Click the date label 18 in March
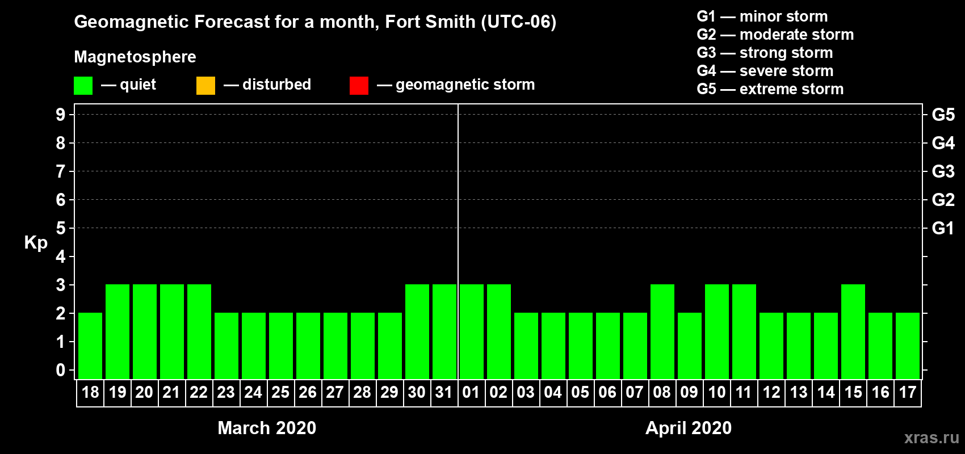The width and height of the screenshot is (965, 454). (90, 392)
